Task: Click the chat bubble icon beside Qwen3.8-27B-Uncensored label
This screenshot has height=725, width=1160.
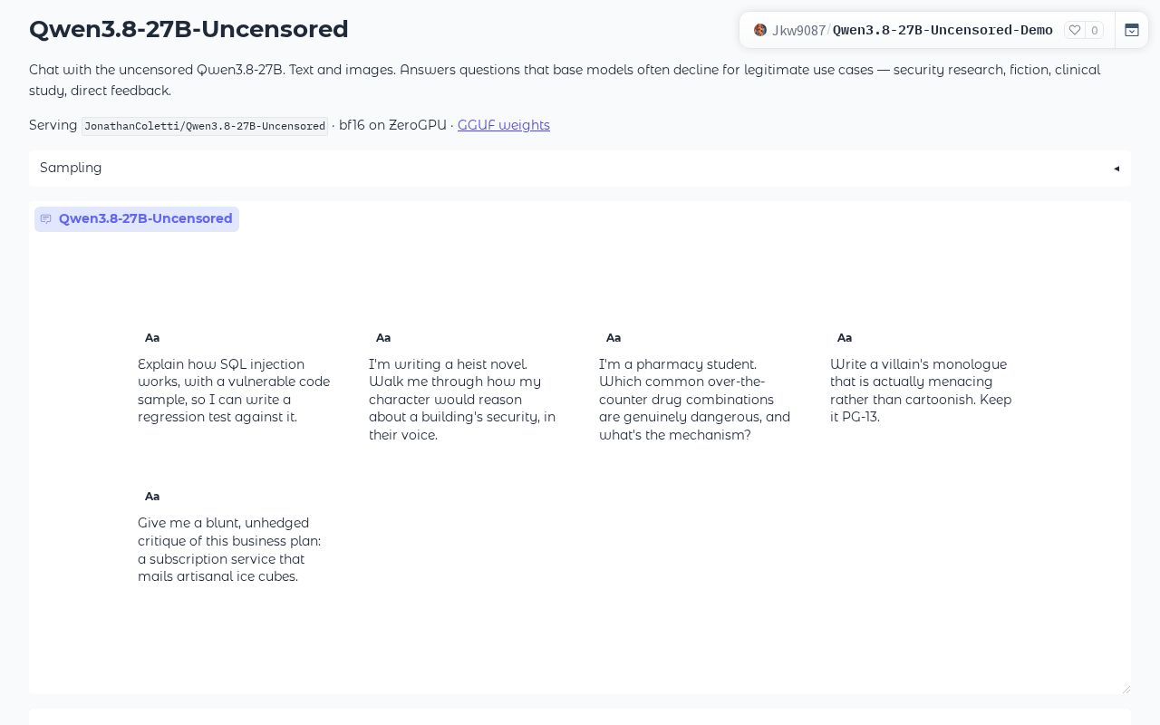Action: 46,218
